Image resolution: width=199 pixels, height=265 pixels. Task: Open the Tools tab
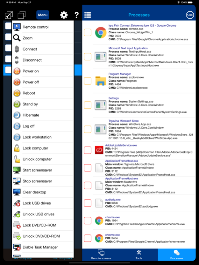click(x=139, y=255)
